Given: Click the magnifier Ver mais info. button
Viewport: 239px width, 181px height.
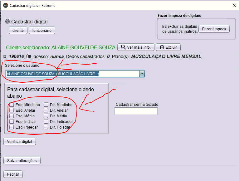Looking at the screenshot, I should tap(136, 47).
